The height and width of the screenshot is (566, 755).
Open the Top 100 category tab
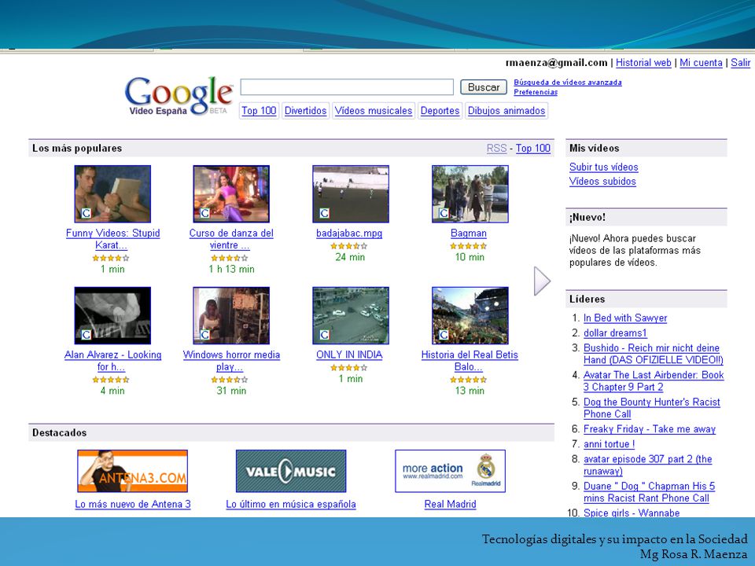[x=259, y=111]
